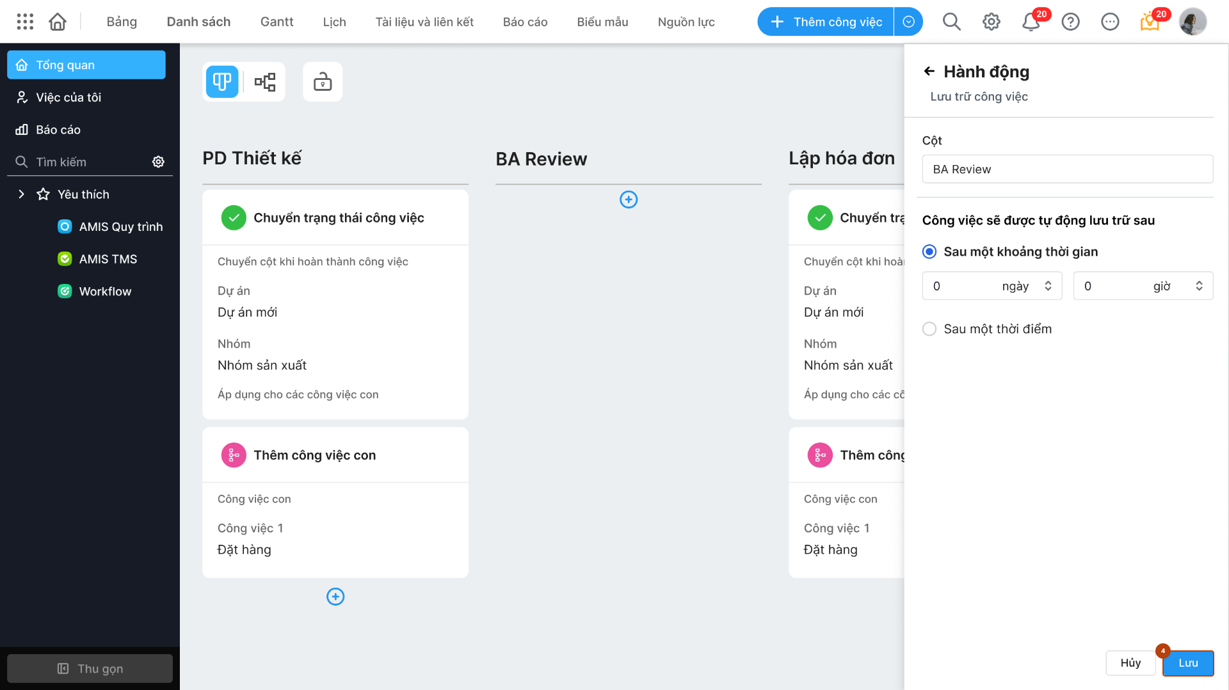Click the BA Review column title
The width and height of the screenshot is (1229, 690).
point(541,159)
